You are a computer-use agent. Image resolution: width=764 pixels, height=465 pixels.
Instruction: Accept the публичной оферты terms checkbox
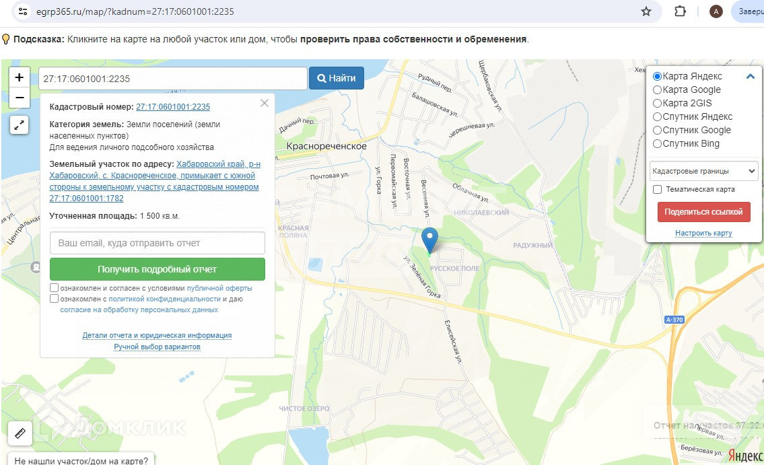[x=54, y=288]
